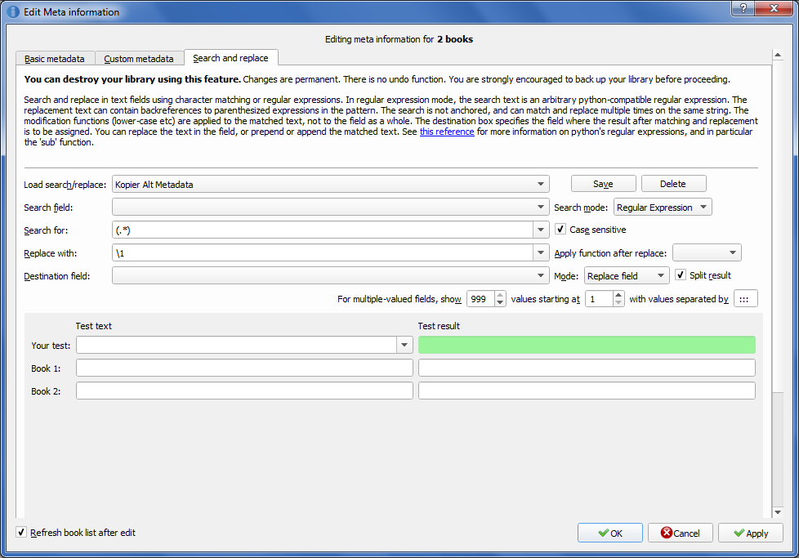Confirm with the OK button
Image resolution: width=799 pixels, height=558 pixels.
point(610,533)
